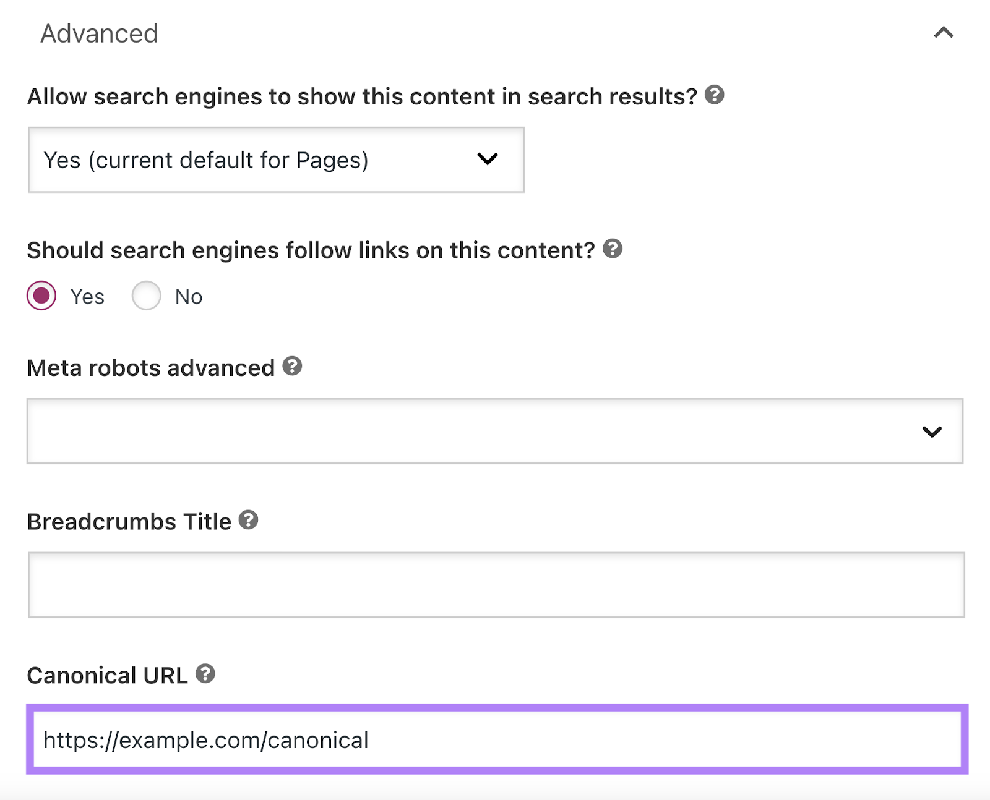View help for Breadcrumbs Title

click(x=248, y=520)
